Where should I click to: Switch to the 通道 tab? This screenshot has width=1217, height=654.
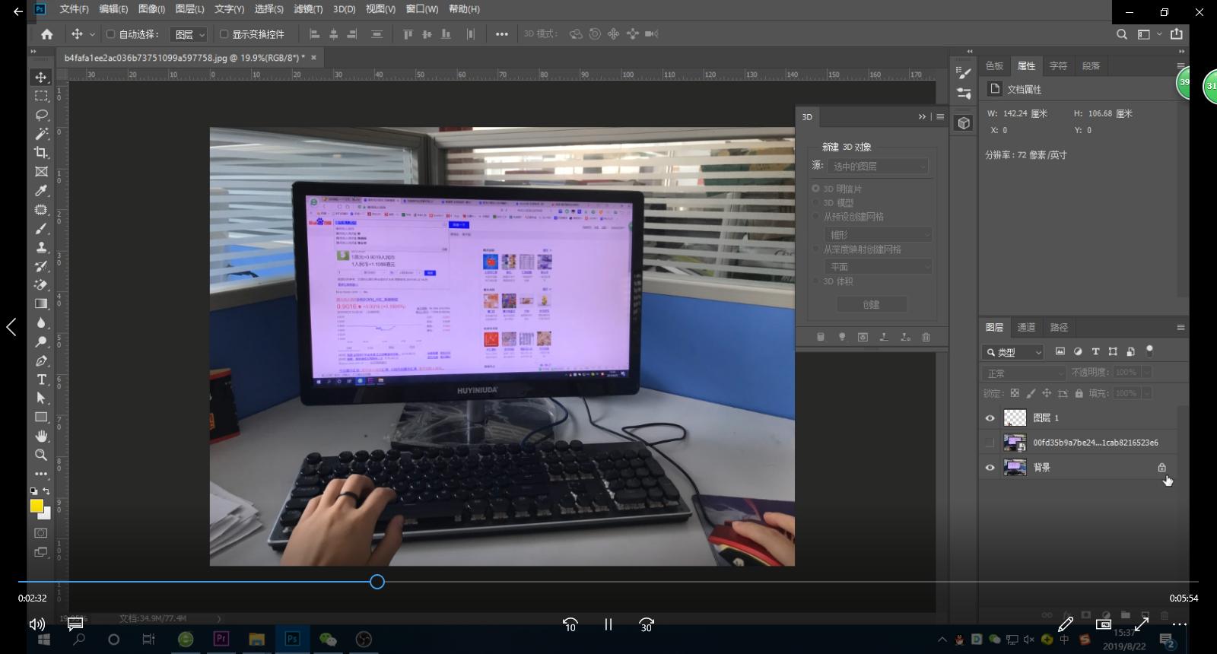tap(1026, 327)
